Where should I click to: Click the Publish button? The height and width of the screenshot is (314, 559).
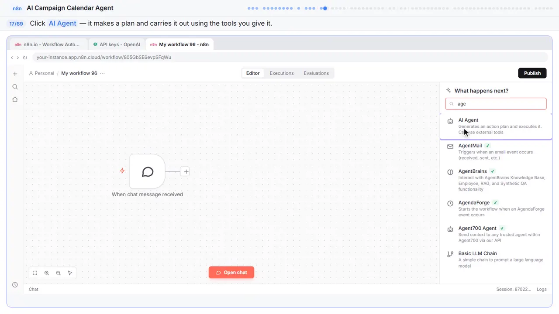coord(532,73)
